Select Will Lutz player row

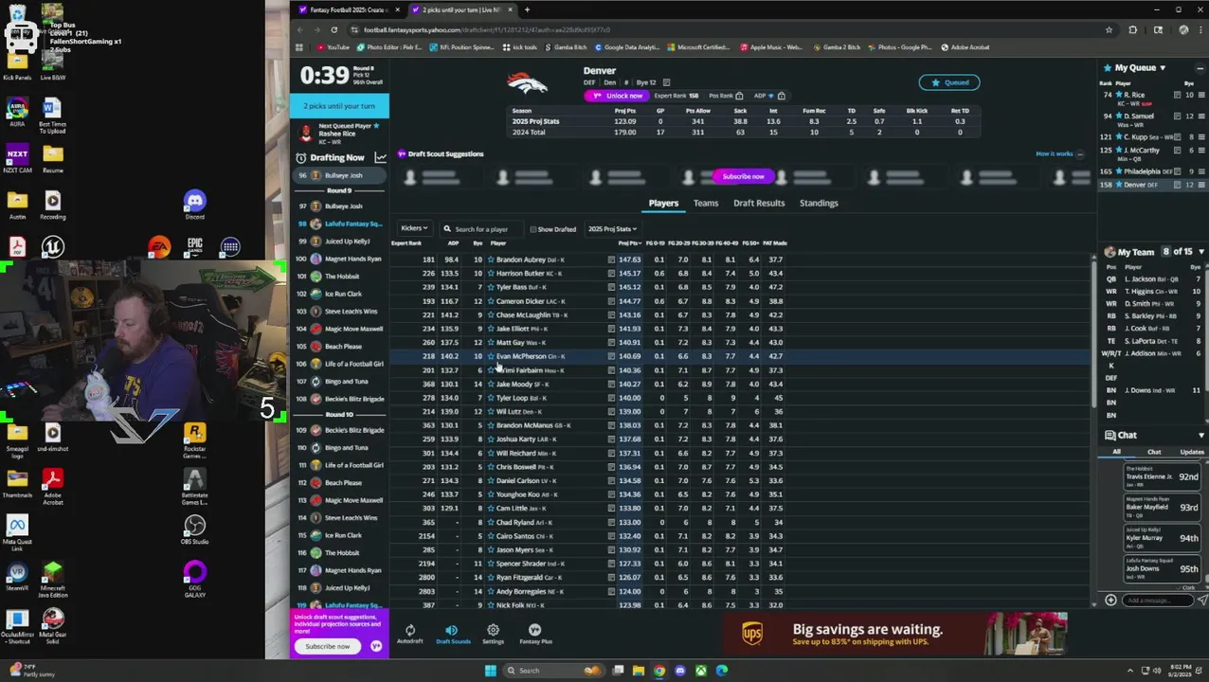(739, 412)
